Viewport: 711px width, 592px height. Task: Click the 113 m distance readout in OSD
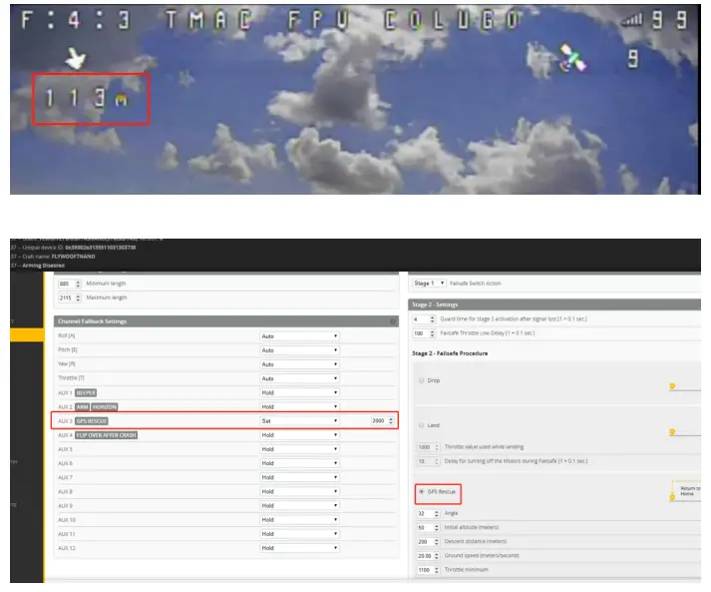point(87,99)
